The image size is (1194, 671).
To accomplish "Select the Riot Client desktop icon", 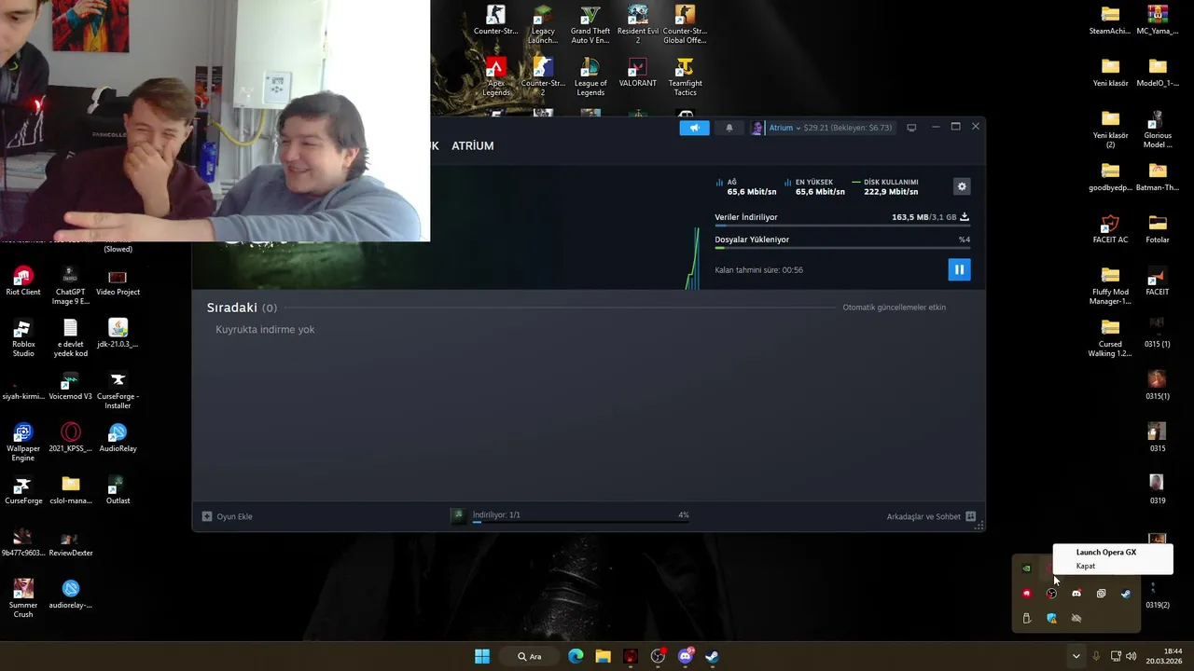I will (x=23, y=281).
